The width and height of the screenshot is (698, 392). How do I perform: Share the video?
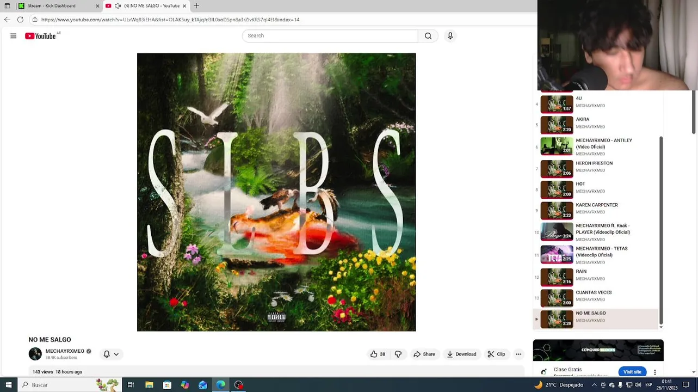pyautogui.click(x=424, y=354)
